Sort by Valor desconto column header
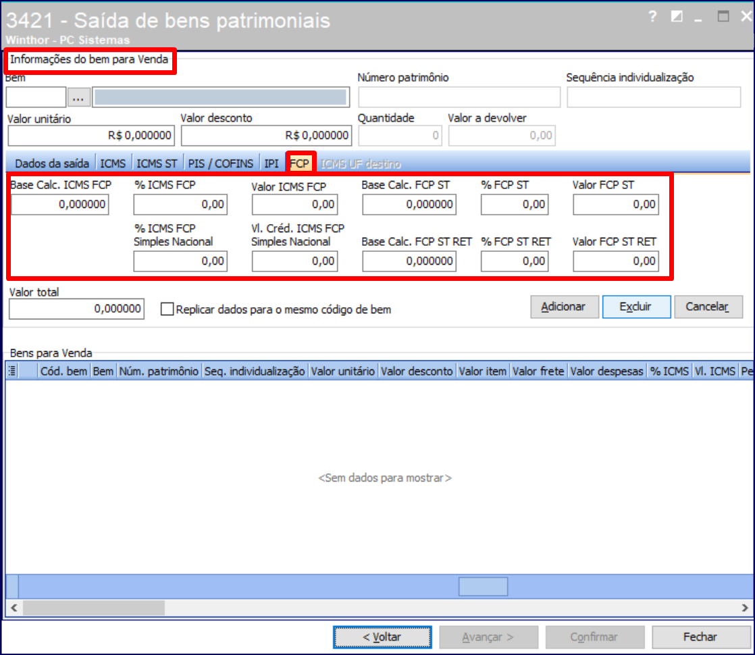 pos(417,371)
